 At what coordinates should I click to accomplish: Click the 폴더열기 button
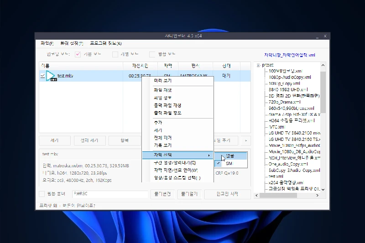click(x=189, y=194)
